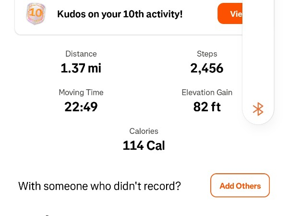Click the word Others on the outlined button

[248, 186]
